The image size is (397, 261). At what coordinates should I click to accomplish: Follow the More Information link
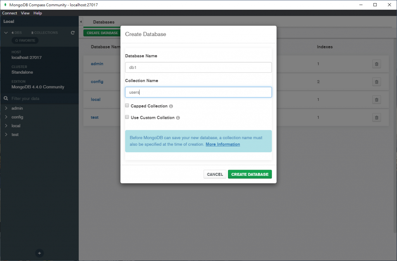click(223, 144)
